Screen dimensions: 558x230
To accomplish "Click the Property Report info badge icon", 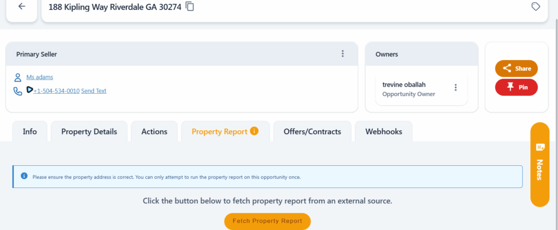I will pos(254,131).
